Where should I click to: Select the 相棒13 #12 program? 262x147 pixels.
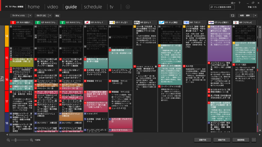click(x=170, y=75)
